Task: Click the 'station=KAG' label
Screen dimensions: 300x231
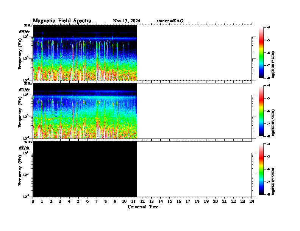Action: (170, 21)
